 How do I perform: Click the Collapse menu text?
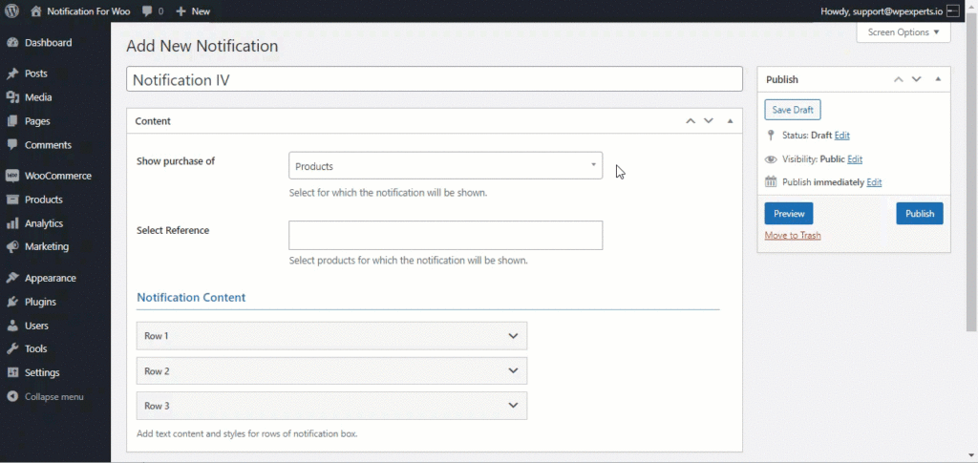click(53, 397)
